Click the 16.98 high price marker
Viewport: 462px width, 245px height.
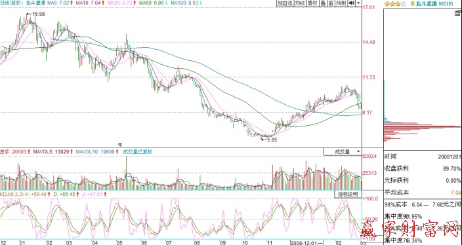tap(35, 14)
